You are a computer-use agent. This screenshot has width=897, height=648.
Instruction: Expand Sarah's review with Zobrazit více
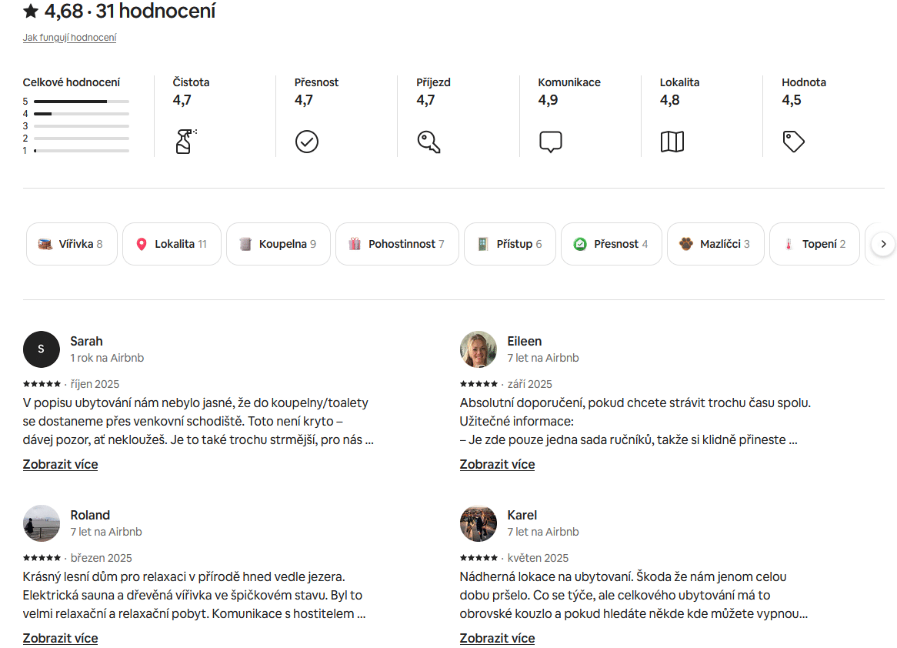(60, 464)
